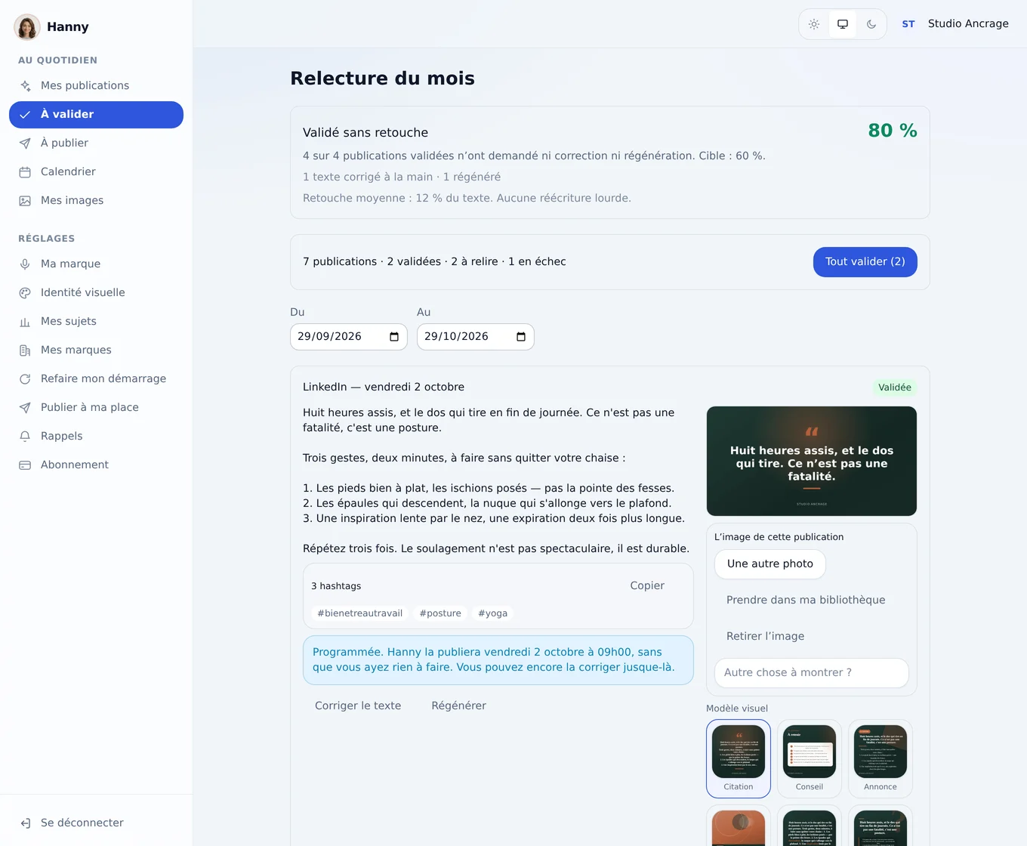The width and height of the screenshot is (1027, 846).
Task: Open date picker for Au field
Action: pyautogui.click(x=521, y=337)
